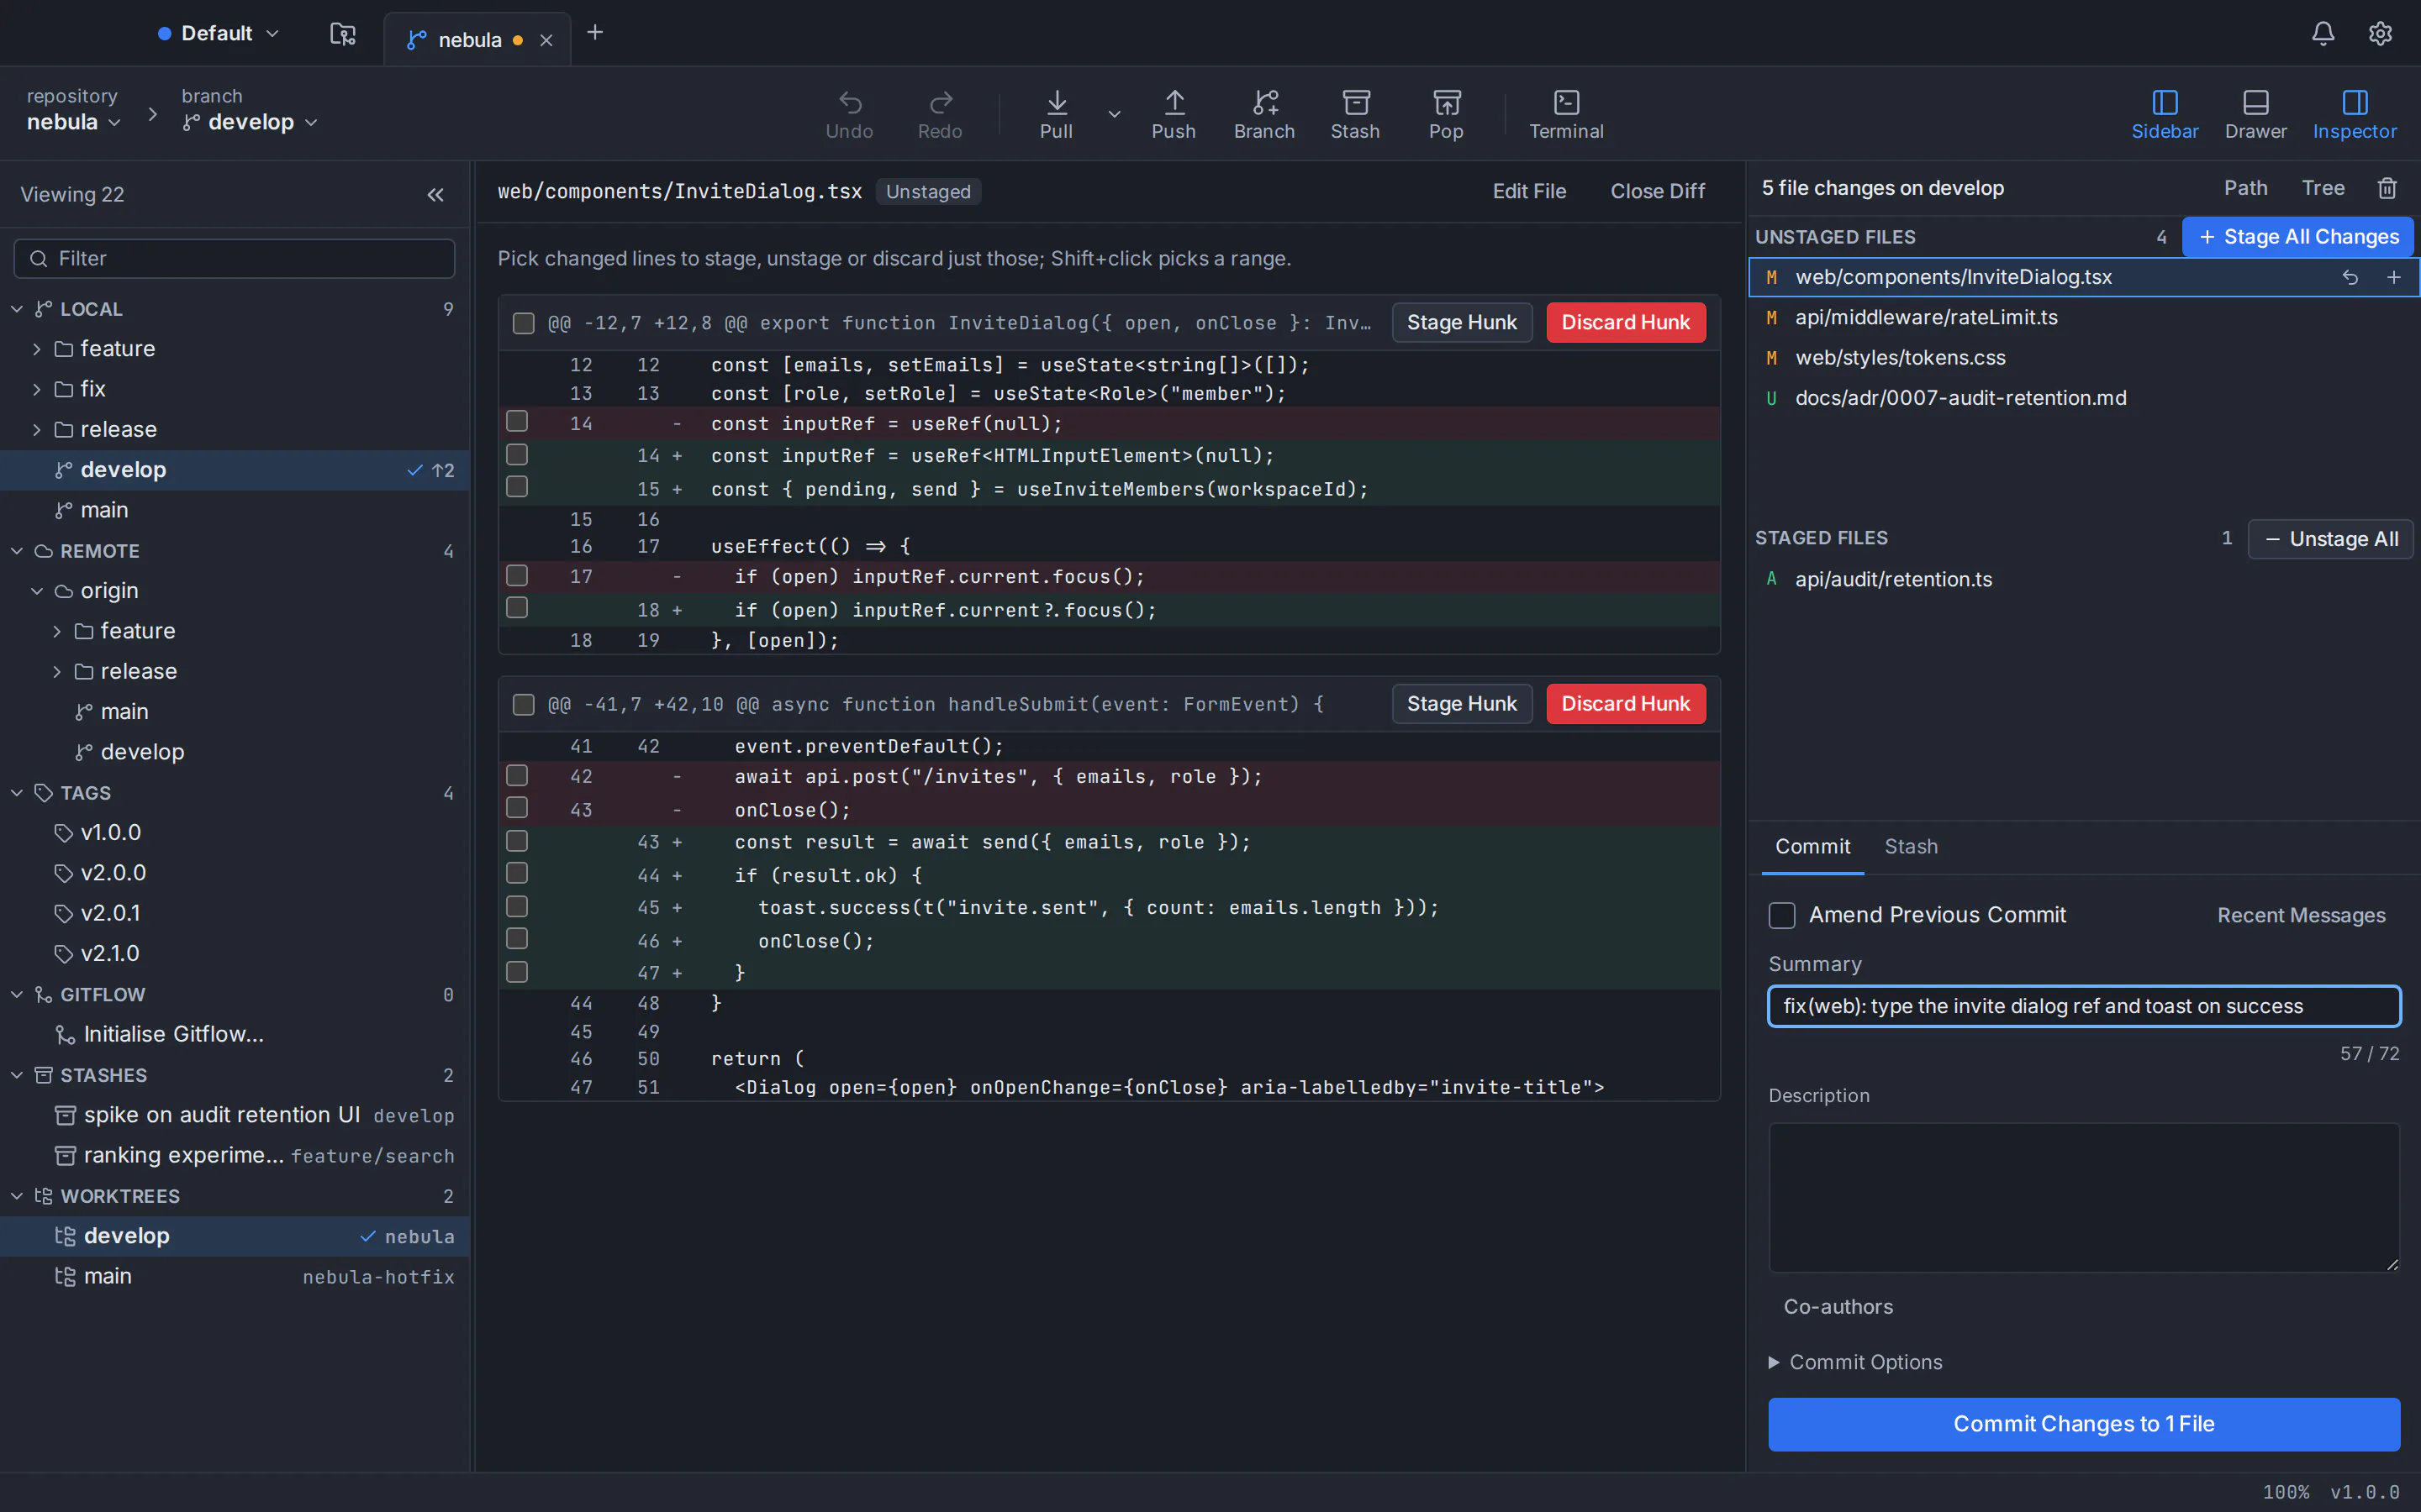Image resolution: width=2421 pixels, height=1512 pixels.
Task: Expand the local release folder
Action: 37,430
